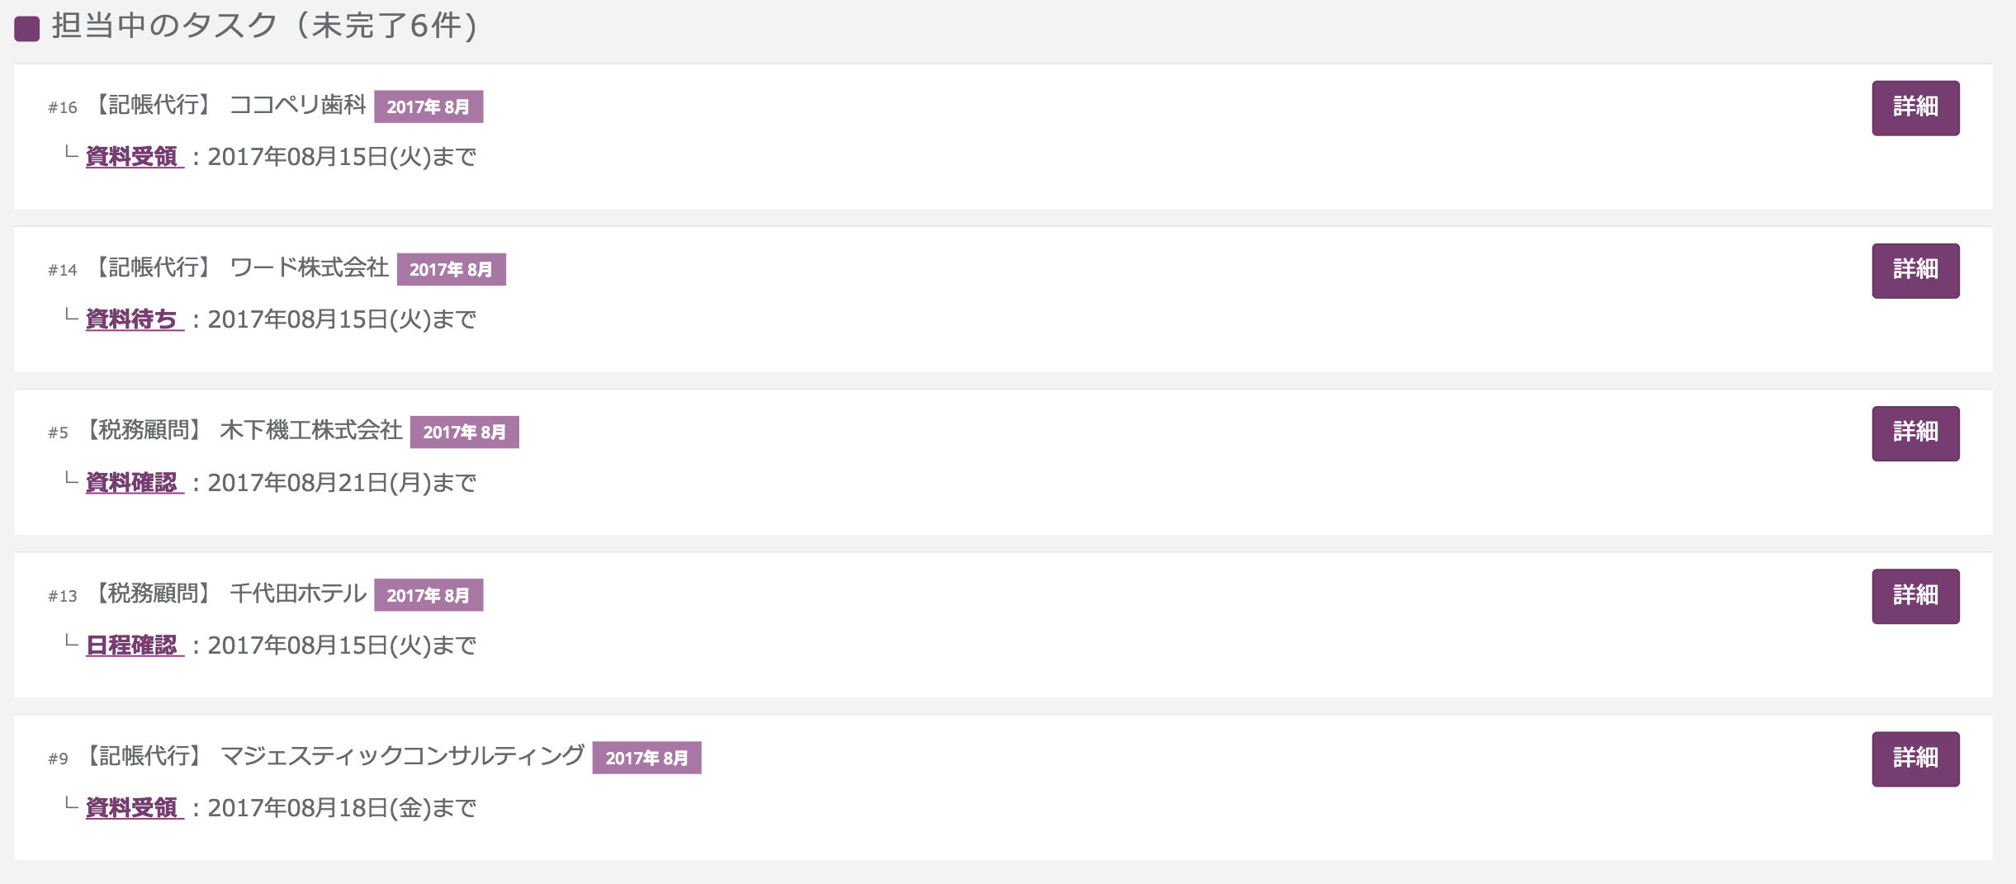Click 2017年8月 badge beside ココペリ歯科
The width and height of the screenshot is (2016, 884).
(428, 106)
